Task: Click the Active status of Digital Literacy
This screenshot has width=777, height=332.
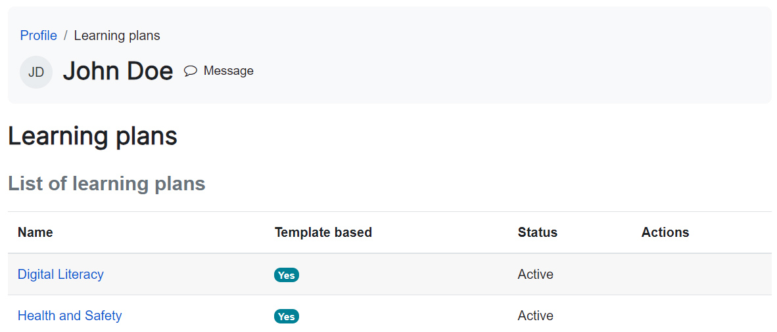Action: (x=536, y=274)
